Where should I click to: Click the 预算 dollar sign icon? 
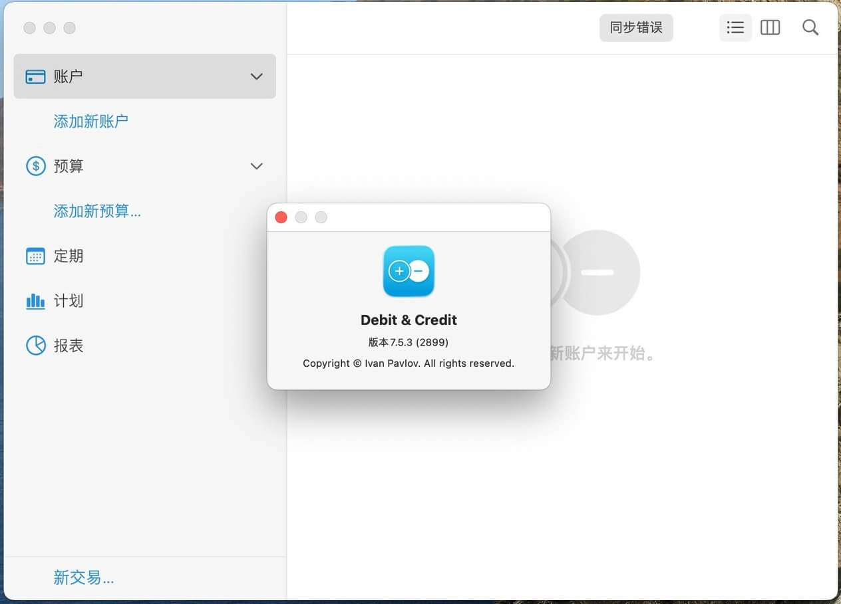35,166
